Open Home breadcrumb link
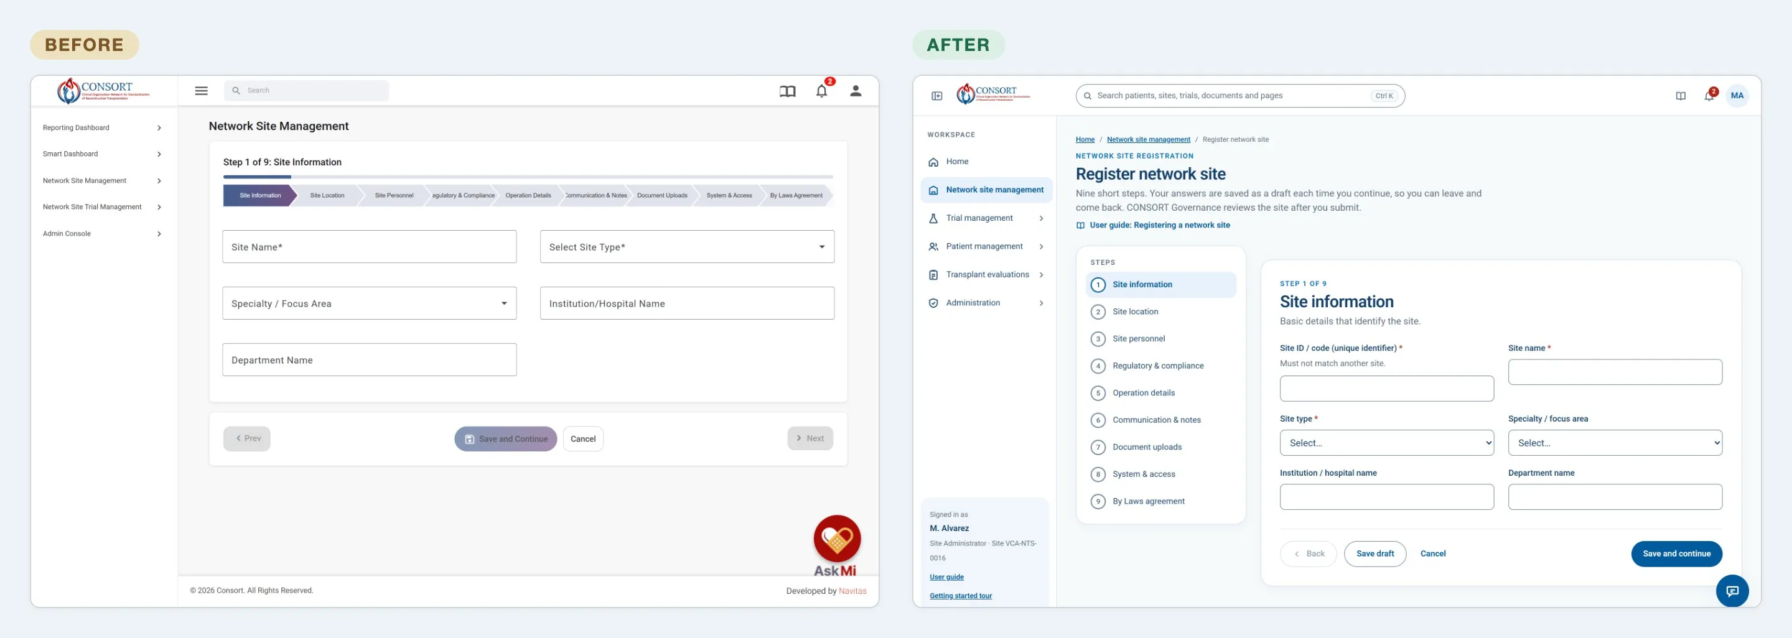1792x638 pixels. pos(1085,140)
